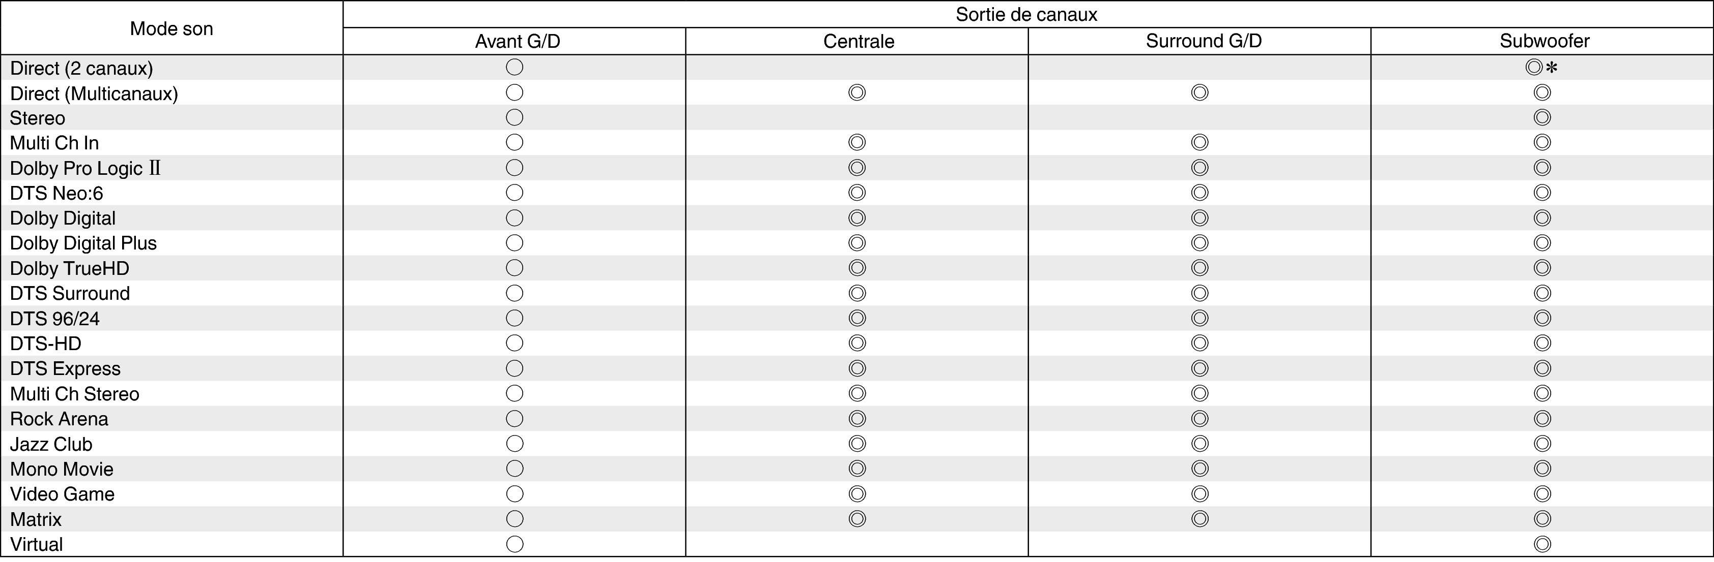Select the Centrale column header
The width and height of the screenshot is (1714, 562).
tap(859, 41)
